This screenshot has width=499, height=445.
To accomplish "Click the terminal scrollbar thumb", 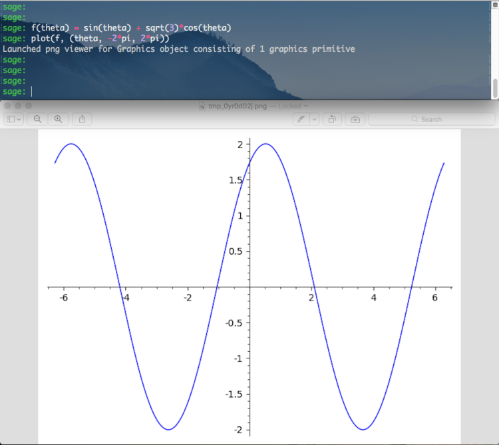I will pos(494,87).
